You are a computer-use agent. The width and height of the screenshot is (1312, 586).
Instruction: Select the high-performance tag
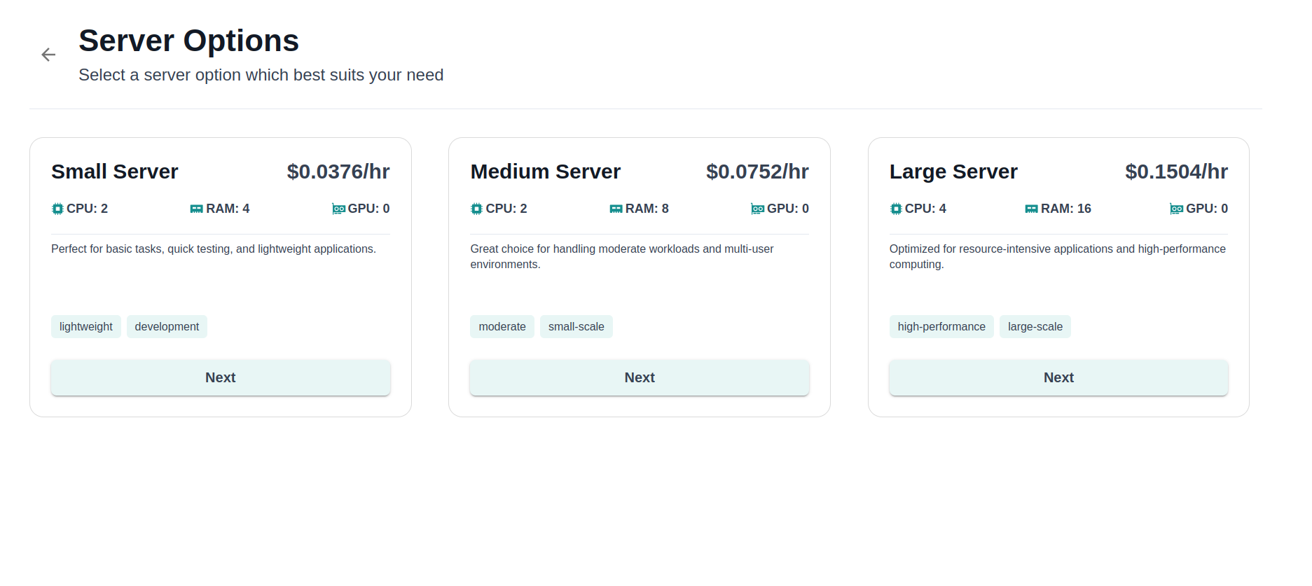click(x=941, y=326)
